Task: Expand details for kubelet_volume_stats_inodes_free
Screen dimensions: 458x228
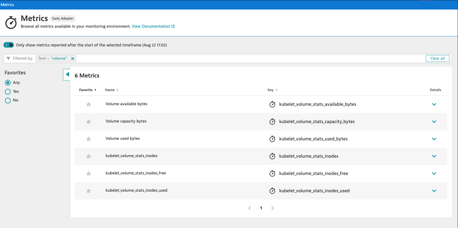Action: pyautogui.click(x=434, y=174)
